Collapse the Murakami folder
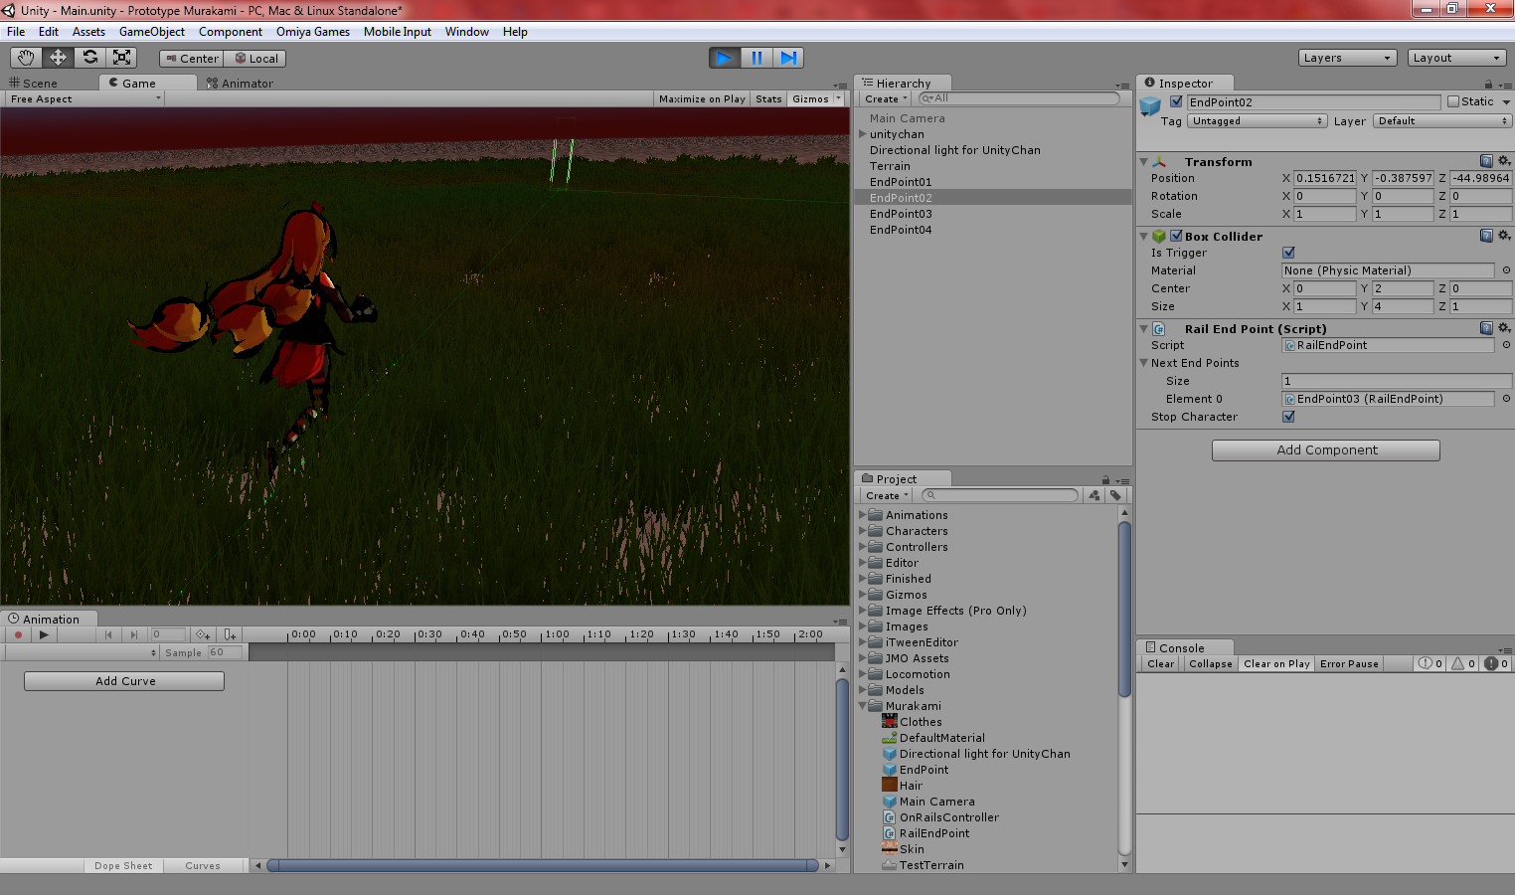The image size is (1515, 895). pyautogui.click(x=863, y=706)
